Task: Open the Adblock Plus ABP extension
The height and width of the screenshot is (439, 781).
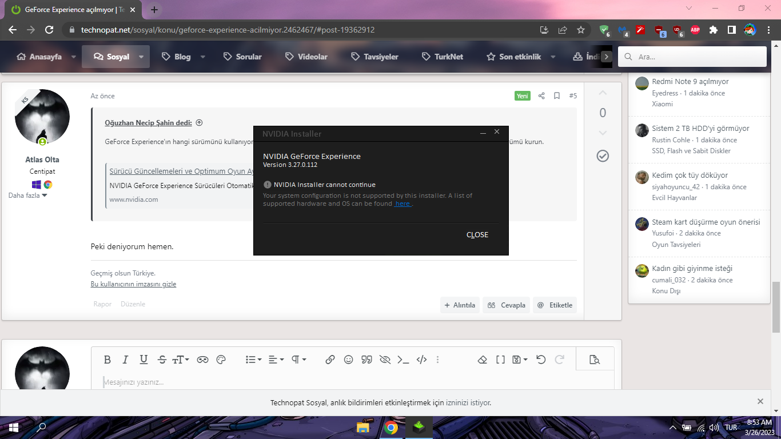Action: (695, 30)
